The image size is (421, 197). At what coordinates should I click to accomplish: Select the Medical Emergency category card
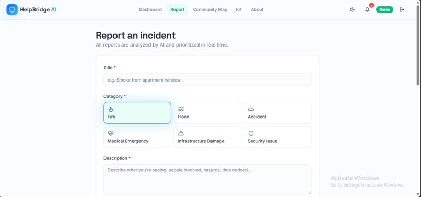point(137,137)
